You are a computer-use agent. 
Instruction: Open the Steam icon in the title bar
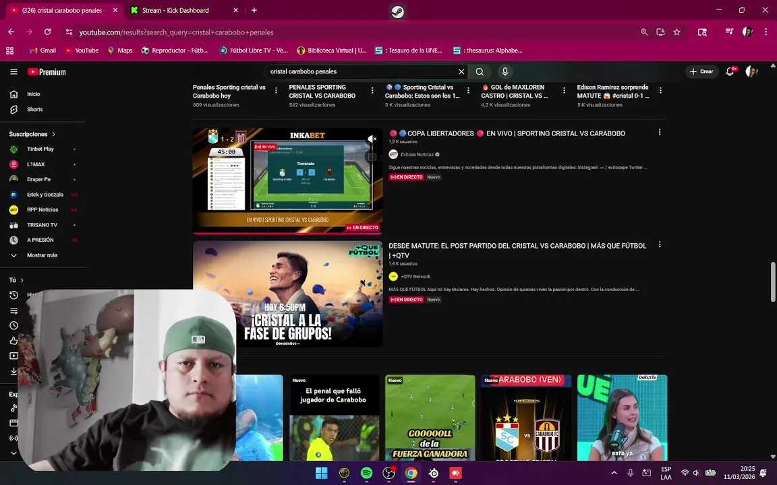(397, 11)
